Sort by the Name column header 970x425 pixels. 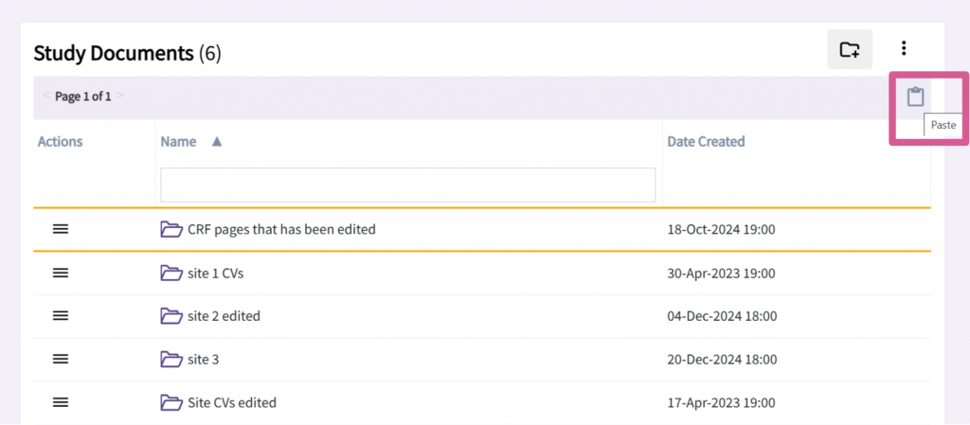click(178, 141)
